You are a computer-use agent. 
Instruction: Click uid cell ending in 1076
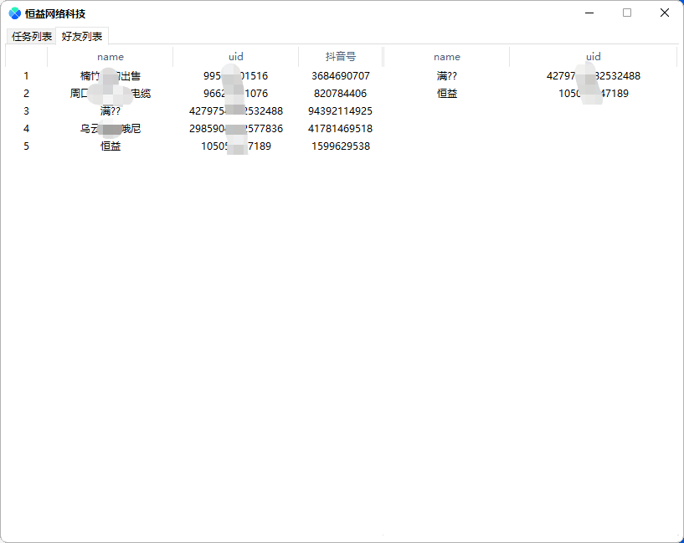(235, 93)
